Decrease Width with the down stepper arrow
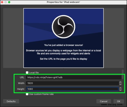The image size is (127, 107). [120, 84]
